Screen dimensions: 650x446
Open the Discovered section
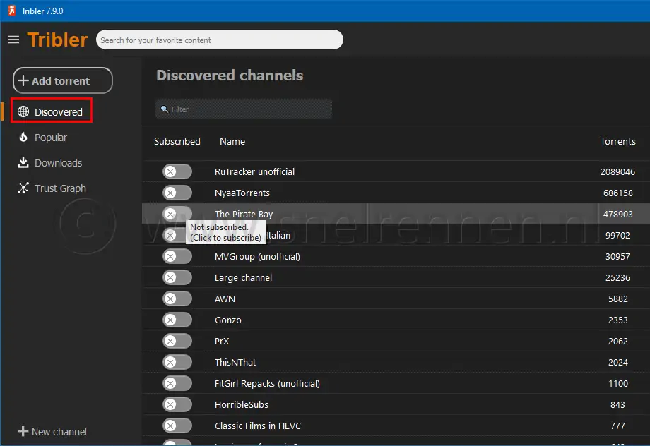point(52,111)
